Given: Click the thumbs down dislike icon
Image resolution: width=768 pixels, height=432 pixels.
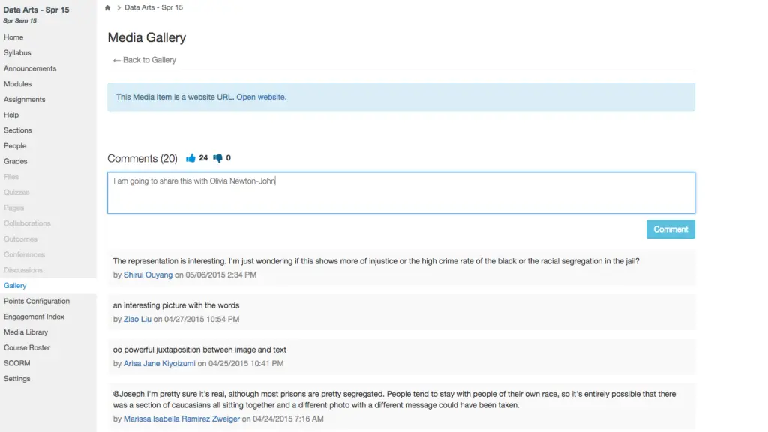Looking at the screenshot, I should pyautogui.click(x=217, y=158).
